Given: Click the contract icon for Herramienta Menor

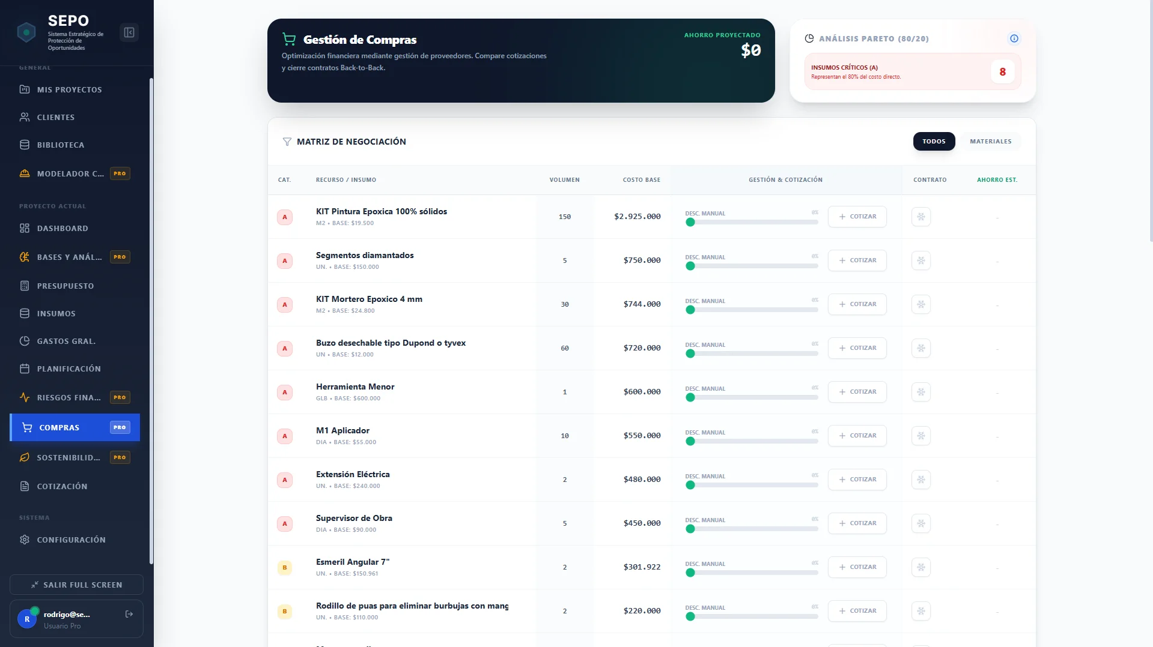Looking at the screenshot, I should [x=920, y=392].
